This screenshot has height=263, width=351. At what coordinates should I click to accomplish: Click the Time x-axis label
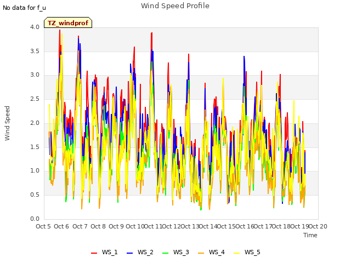(310, 235)
